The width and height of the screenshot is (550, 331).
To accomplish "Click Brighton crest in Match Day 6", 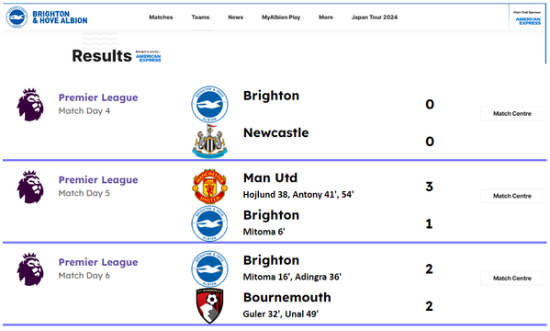I will 209,268.
